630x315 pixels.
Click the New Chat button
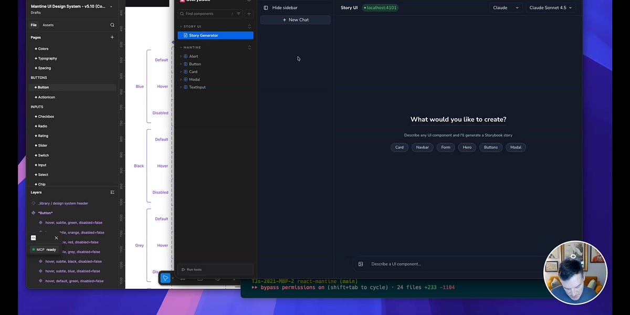click(296, 20)
